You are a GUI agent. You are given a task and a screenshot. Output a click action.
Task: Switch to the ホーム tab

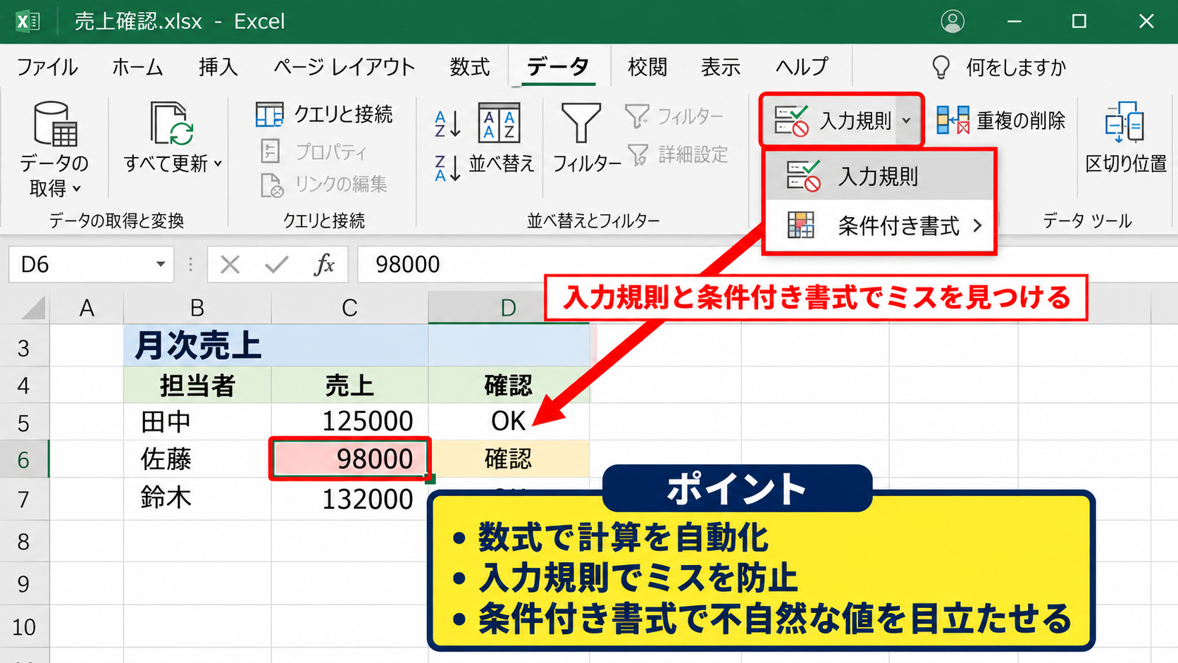click(x=137, y=67)
